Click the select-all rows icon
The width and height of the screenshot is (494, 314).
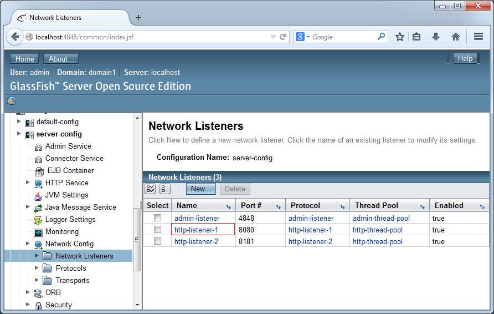(150, 189)
